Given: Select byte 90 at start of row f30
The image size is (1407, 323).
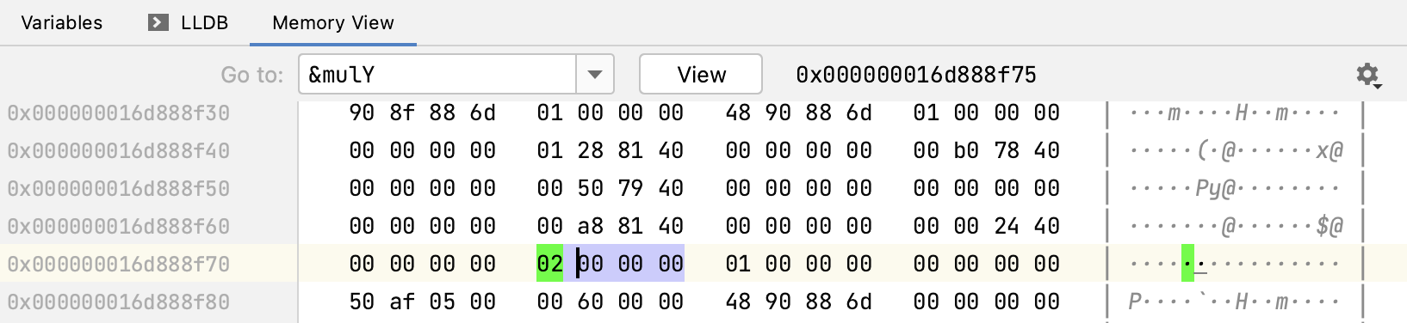Looking at the screenshot, I should (362, 113).
